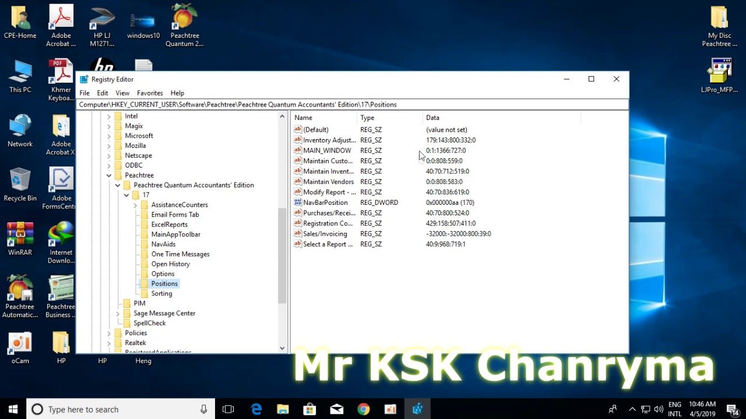Expand the Microsoft registry key
Image resolution: width=746 pixels, height=419 pixels.
pos(109,136)
